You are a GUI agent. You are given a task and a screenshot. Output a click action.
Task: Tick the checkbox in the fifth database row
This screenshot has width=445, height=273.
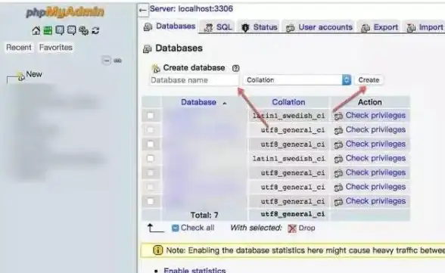[151, 172]
